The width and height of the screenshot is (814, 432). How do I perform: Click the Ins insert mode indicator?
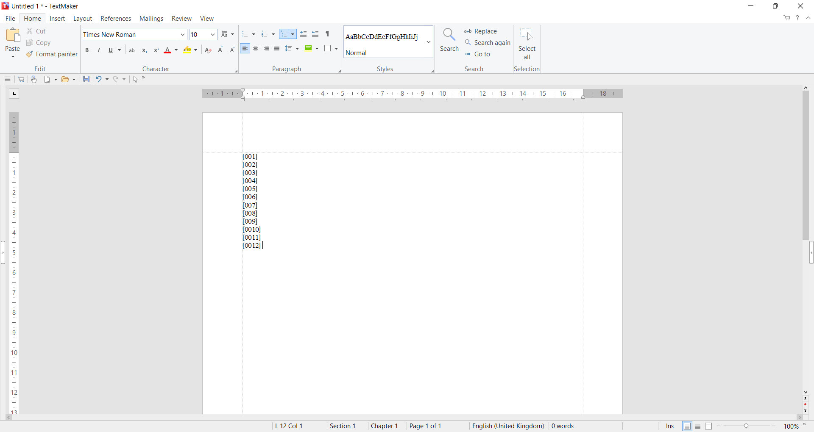pos(669,426)
